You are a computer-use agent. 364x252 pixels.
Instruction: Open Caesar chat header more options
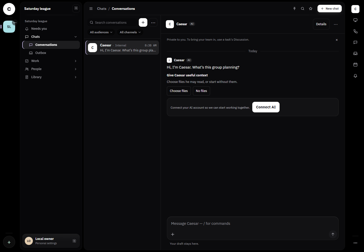(x=336, y=24)
